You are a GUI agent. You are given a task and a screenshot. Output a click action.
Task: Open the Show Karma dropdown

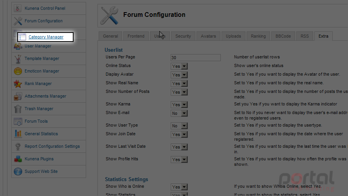pyautogui.click(x=179, y=105)
